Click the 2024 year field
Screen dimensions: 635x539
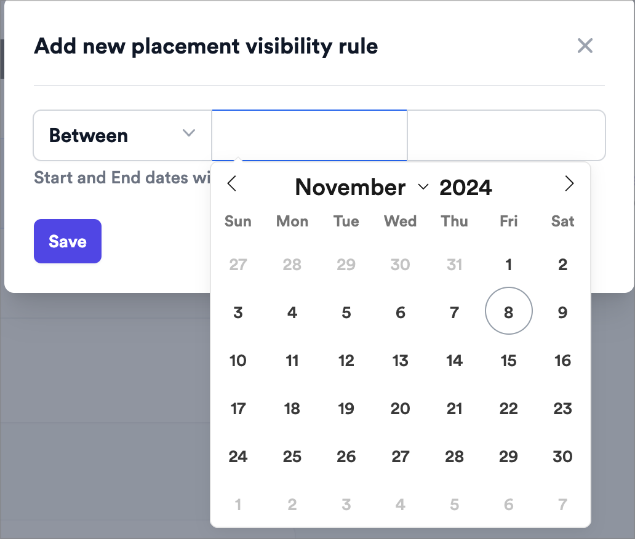[466, 187]
